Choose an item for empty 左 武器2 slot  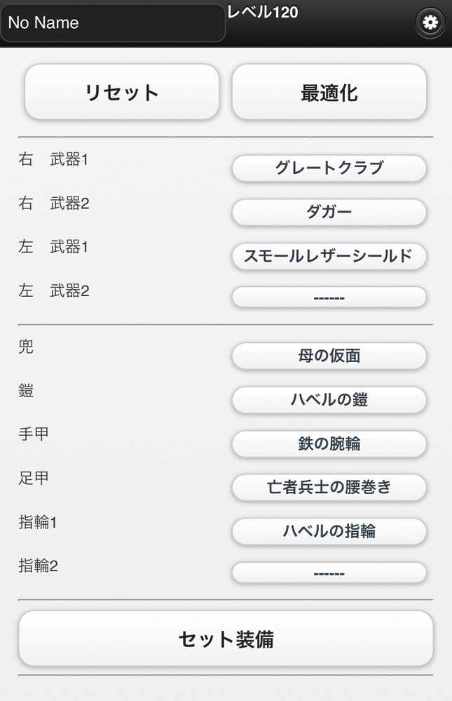point(329,297)
